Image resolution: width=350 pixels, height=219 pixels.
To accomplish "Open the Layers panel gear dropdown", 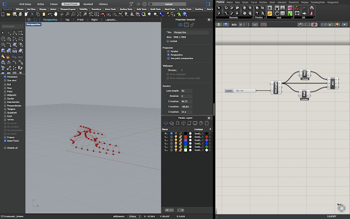I will (x=209, y=118).
